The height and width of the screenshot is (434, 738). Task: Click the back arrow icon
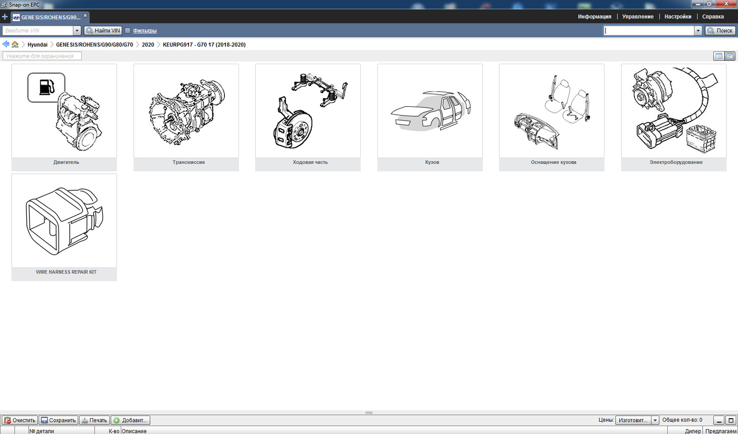point(6,44)
